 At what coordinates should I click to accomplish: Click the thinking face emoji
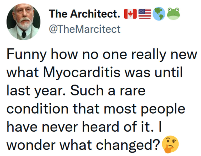(170, 145)
